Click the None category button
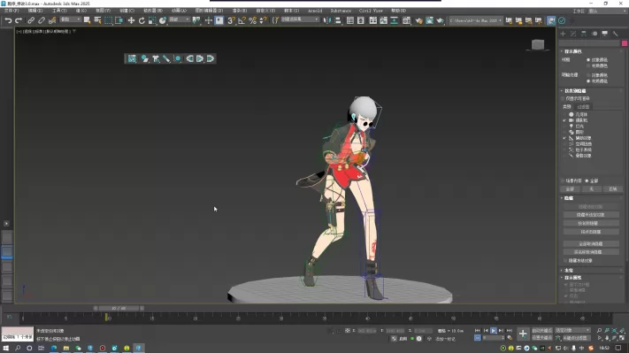Viewport: 629px width, 353px height. [591, 189]
